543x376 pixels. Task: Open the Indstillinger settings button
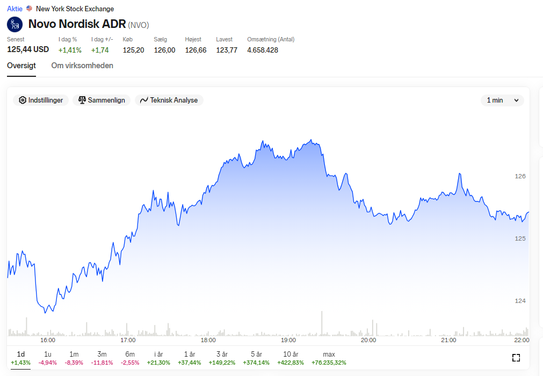pos(41,100)
